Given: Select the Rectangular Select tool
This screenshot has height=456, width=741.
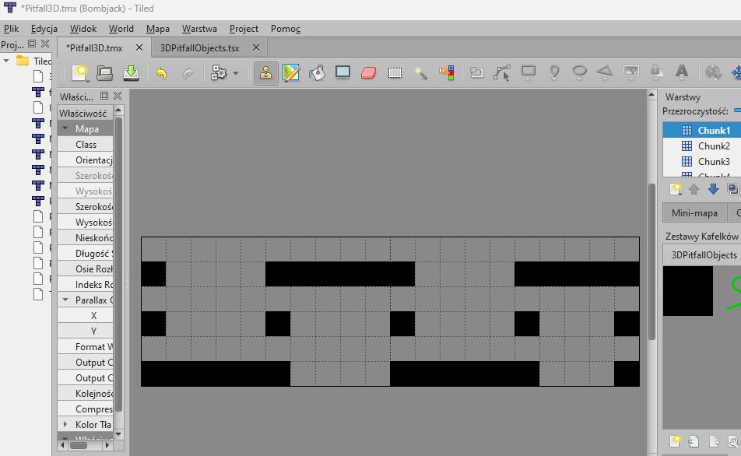Looking at the screenshot, I should pyautogui.click(x=395, y=73).
